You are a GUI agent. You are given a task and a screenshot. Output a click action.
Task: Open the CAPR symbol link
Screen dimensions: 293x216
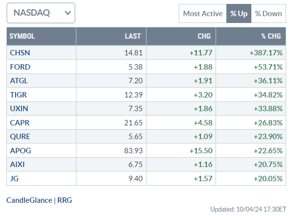coord(20,123)
